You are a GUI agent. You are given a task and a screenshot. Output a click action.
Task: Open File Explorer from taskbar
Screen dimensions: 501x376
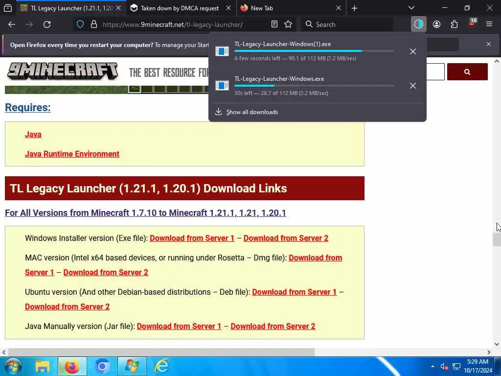point(42,366)
